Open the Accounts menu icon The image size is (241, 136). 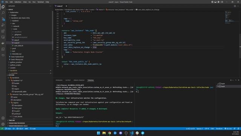[x=3, y=118]
